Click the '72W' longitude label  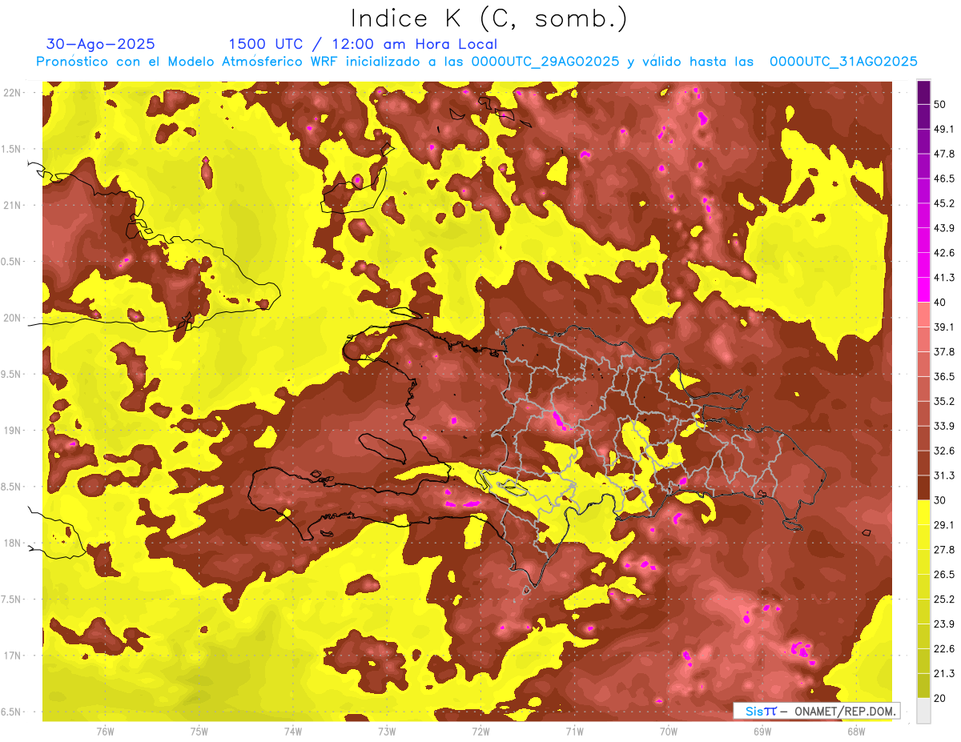[480, 731]
